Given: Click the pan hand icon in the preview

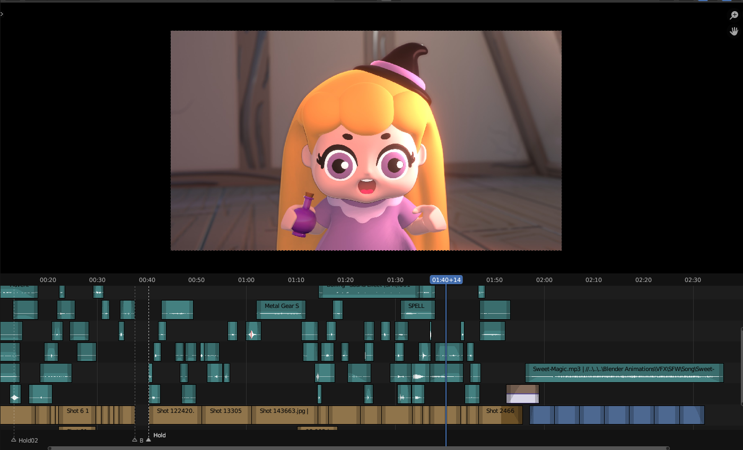Looking at the screenshot, I should [734, 31].
